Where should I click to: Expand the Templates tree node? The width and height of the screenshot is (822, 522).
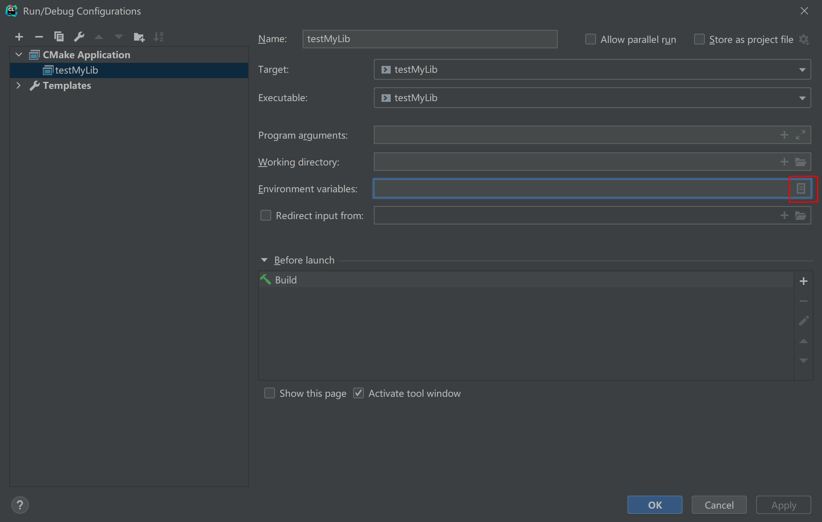tap(18, 85)
